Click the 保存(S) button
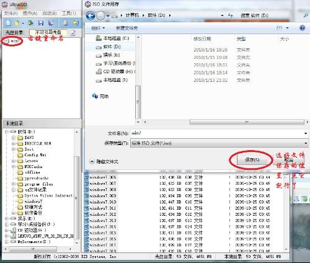The height and width of the screenshot is (263, 310). (252, 160)
